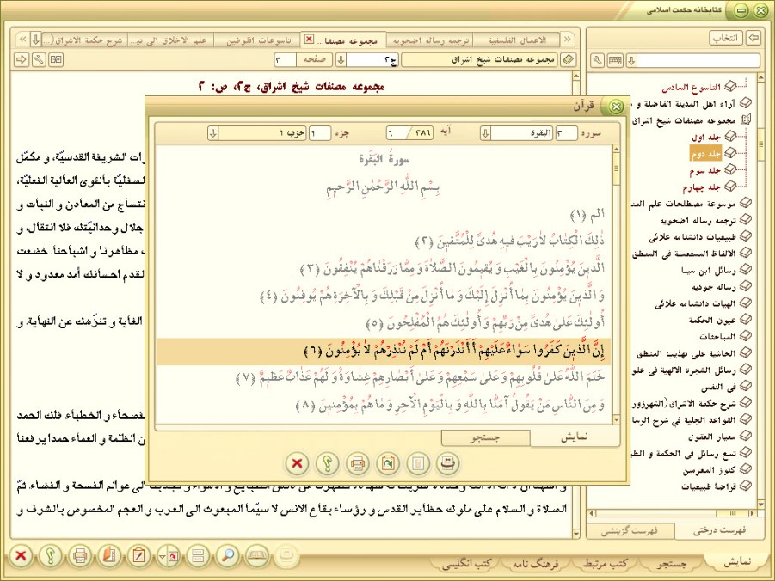The width and height of the screenshot is (775, 581).
Task: Open the فرهنگ نامه tab at the bottom
Action: [535, 563]
